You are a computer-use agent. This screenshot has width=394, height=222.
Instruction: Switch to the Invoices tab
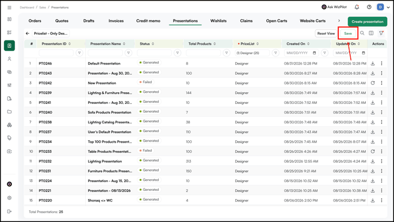pyautogui.click(x=116, y=21)
